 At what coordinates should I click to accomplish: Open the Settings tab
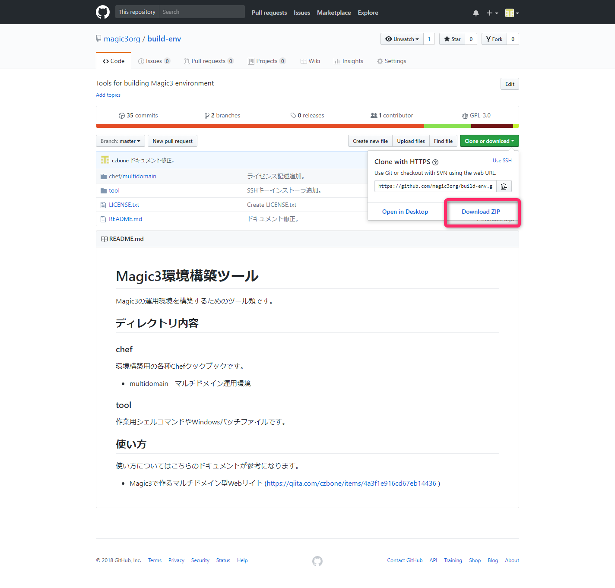point(391,61)
